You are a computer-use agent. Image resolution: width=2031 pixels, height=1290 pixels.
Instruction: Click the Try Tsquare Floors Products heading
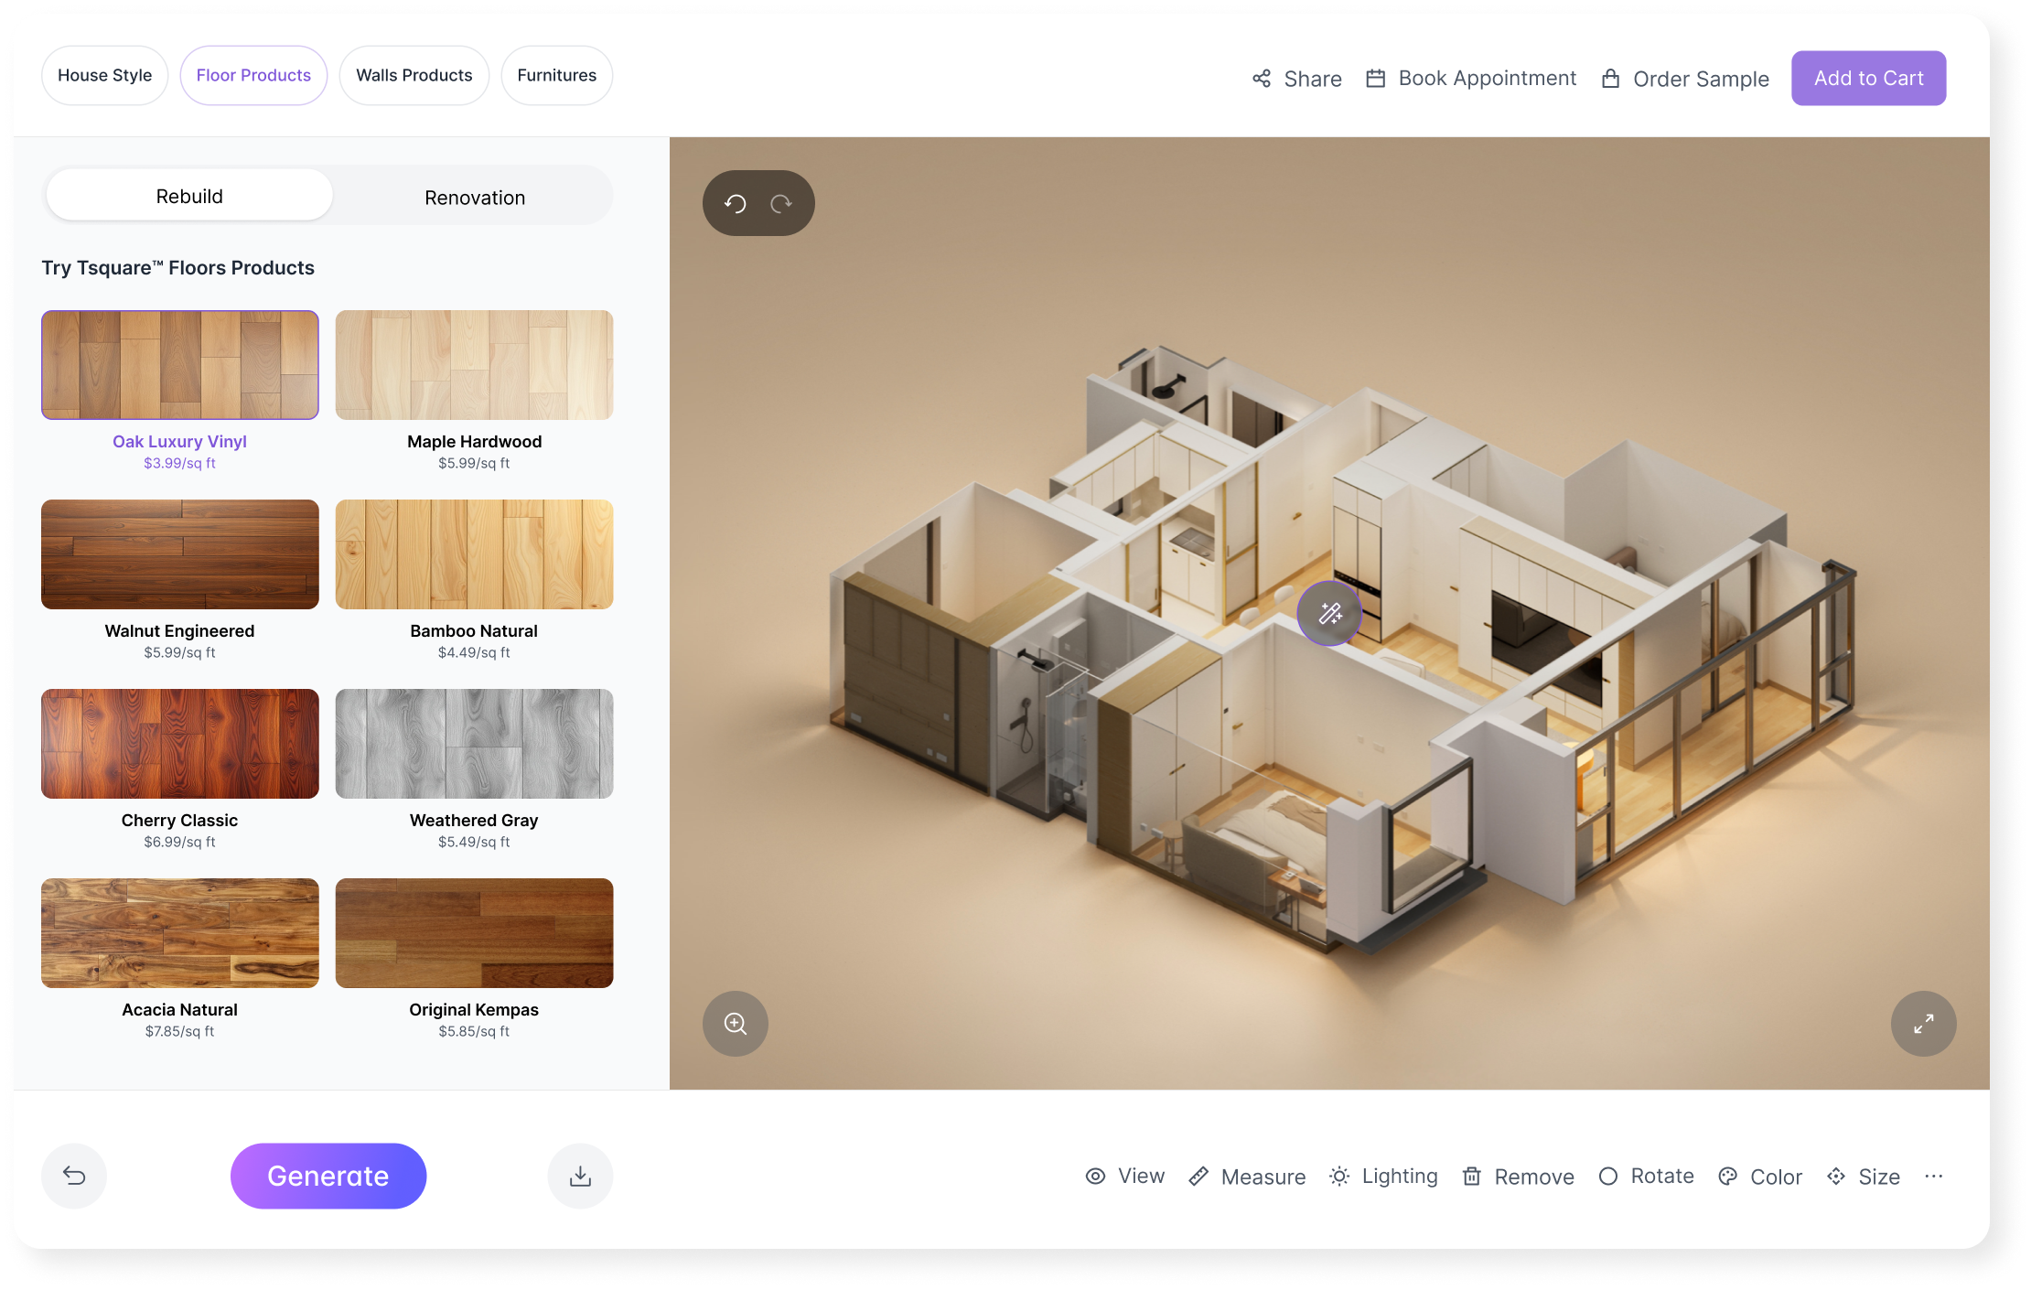pos(178,268)
